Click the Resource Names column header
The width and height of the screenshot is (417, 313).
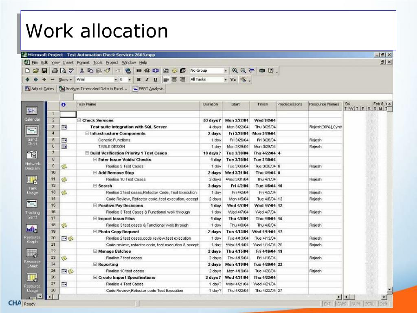[325, 106]
